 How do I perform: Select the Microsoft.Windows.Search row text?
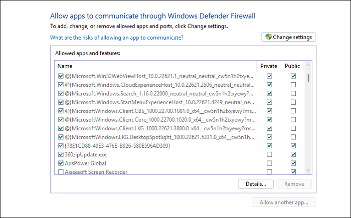pos(159,94)
